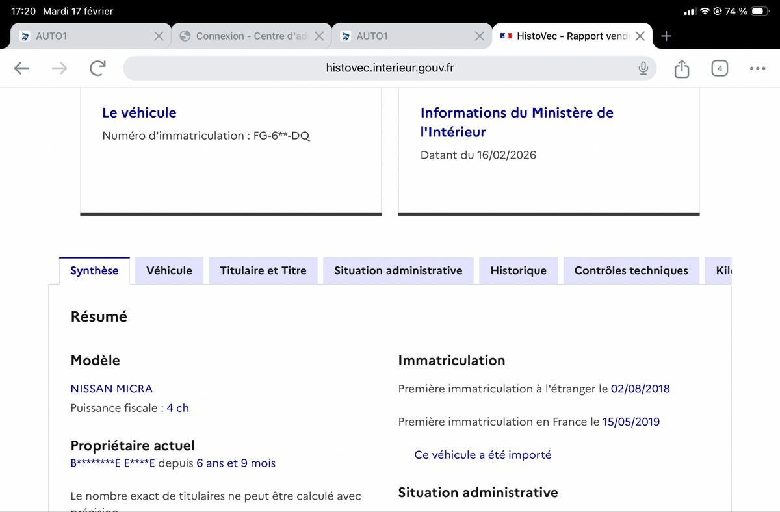Open the Titulaire et Titre tab
780x512 pixels.
(x=263, y=271)
